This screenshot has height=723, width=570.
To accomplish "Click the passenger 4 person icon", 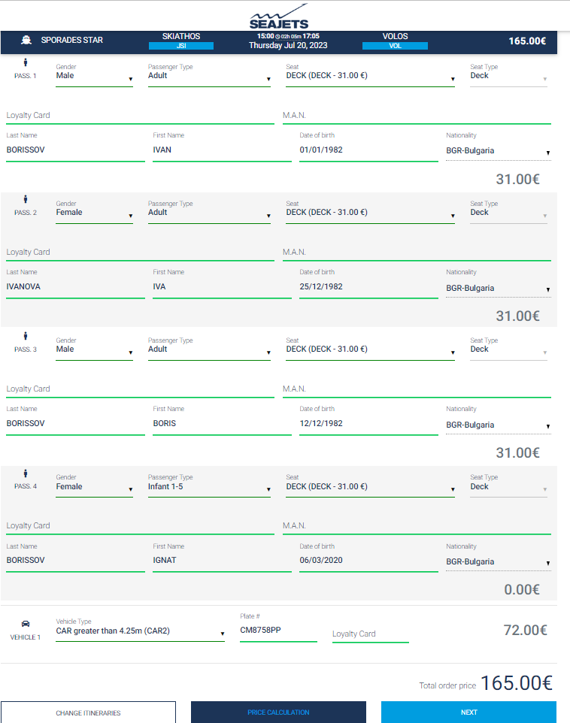I will pyautogui.click(x=26, y=473).
